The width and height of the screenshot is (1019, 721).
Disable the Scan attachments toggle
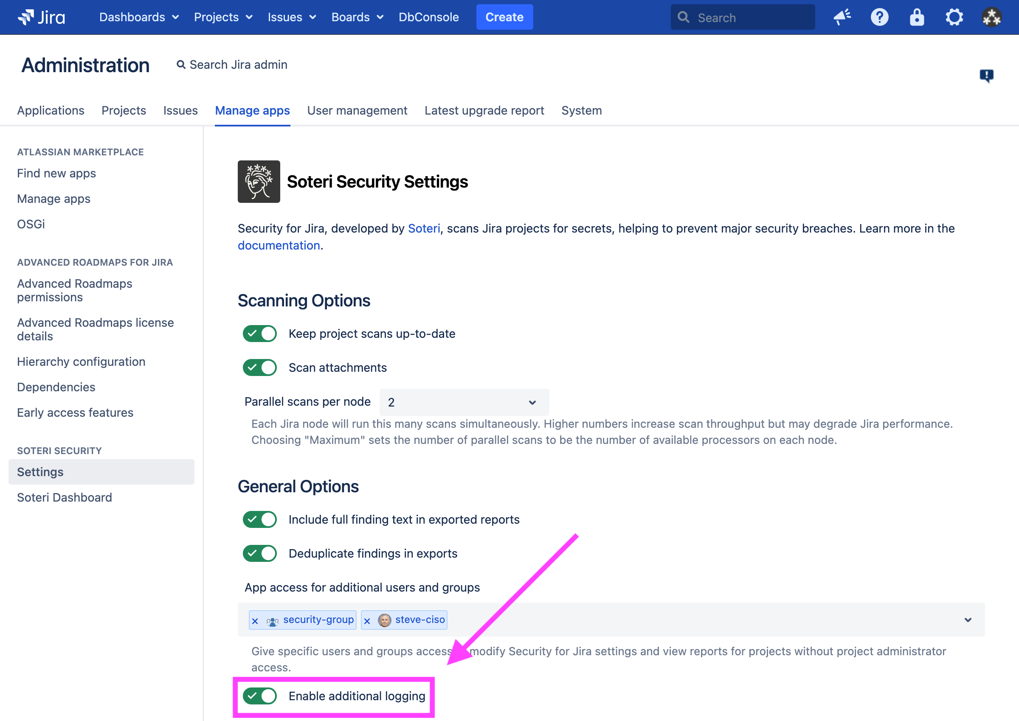click(x=260, y=367)
